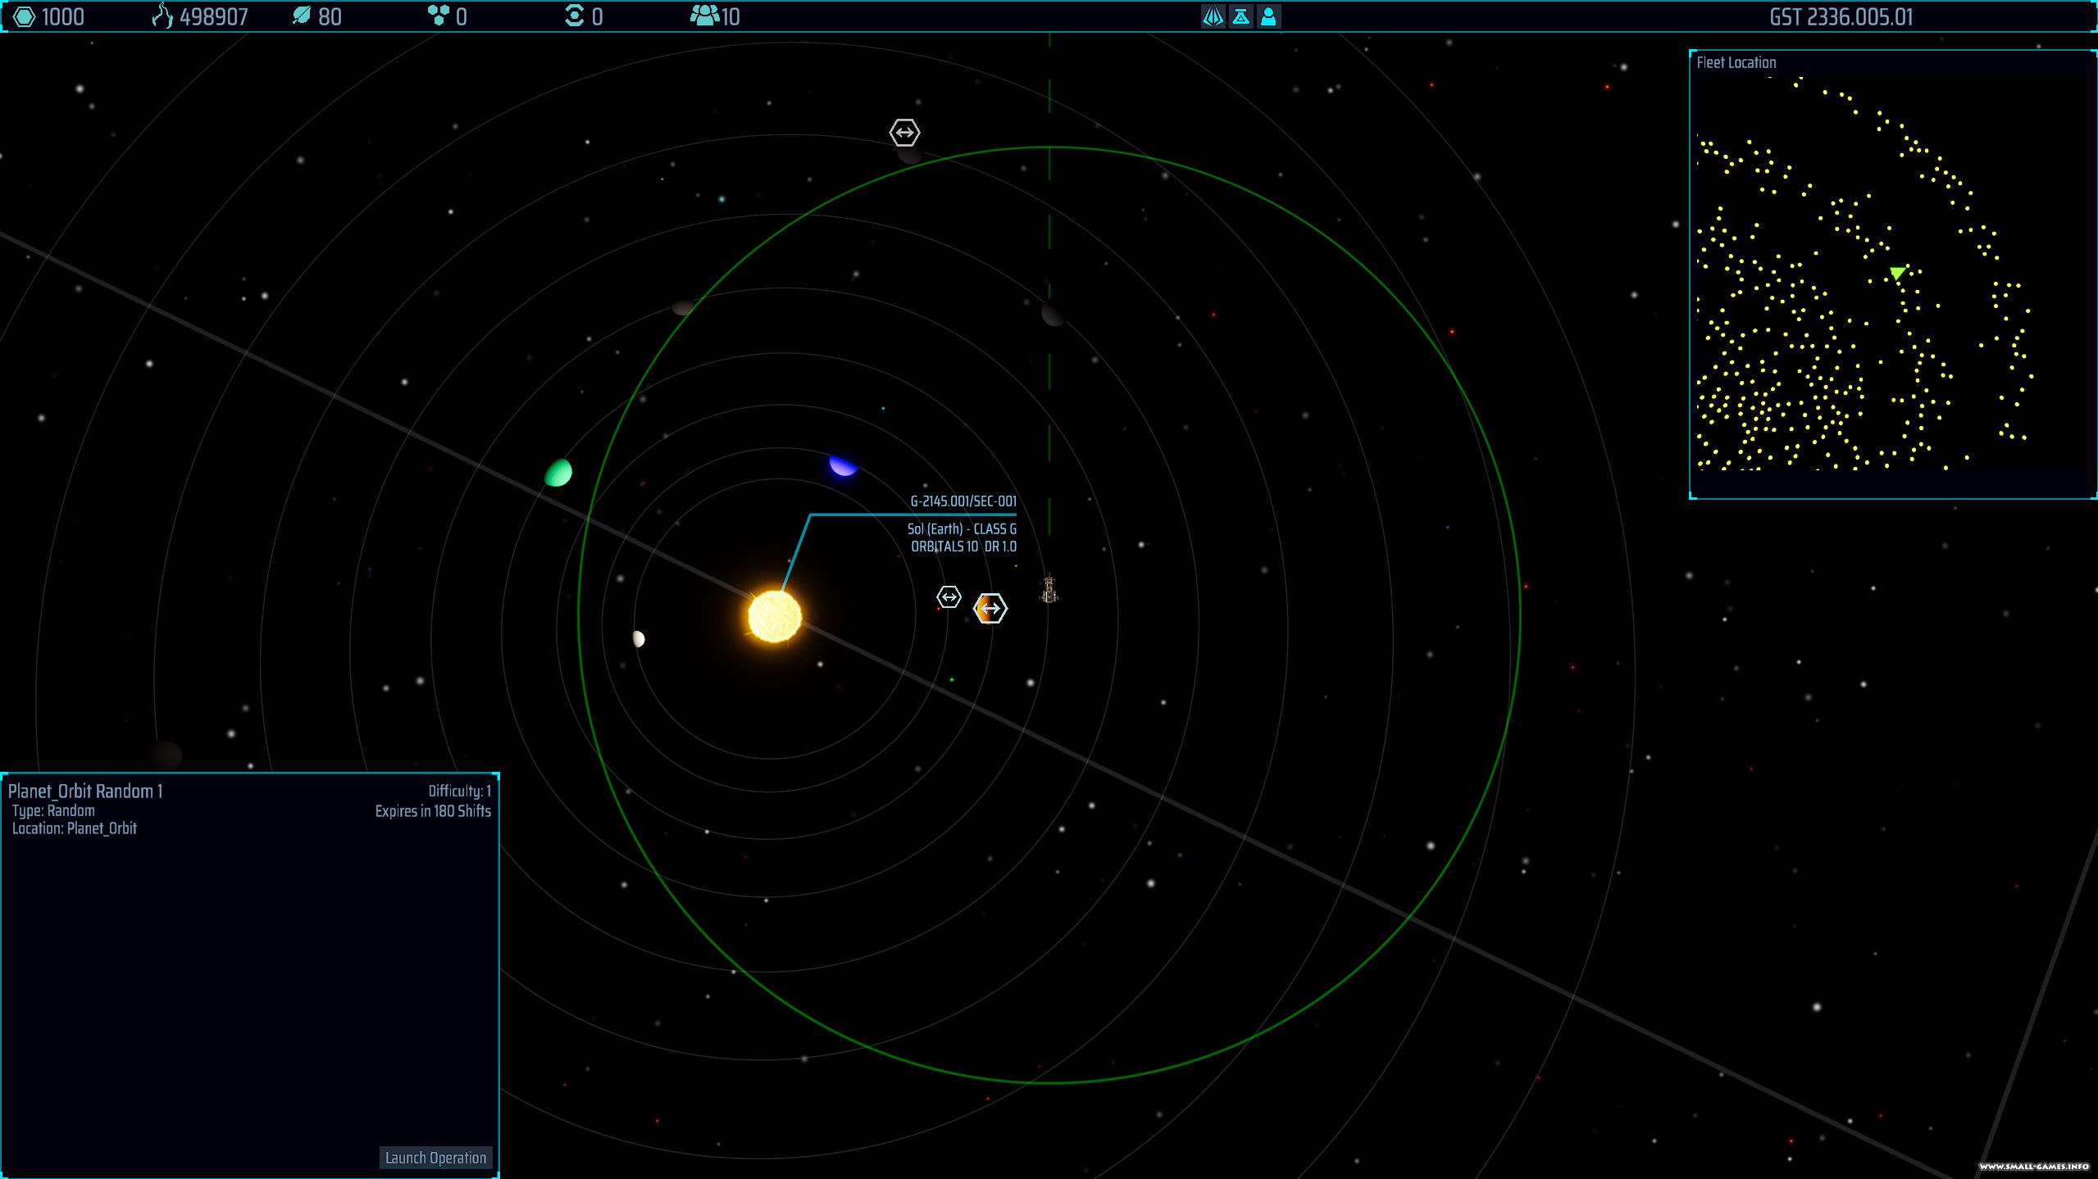2098x1179 pixels.
Task: Click the "Difficulty: 1" label
Action: 460,791
